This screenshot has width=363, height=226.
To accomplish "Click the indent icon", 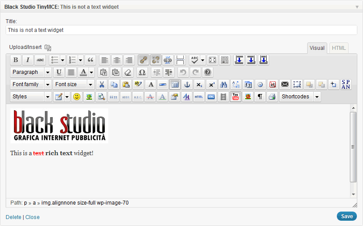I will click(169, 72).
